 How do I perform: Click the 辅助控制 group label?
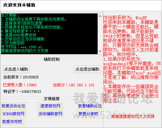51,59
